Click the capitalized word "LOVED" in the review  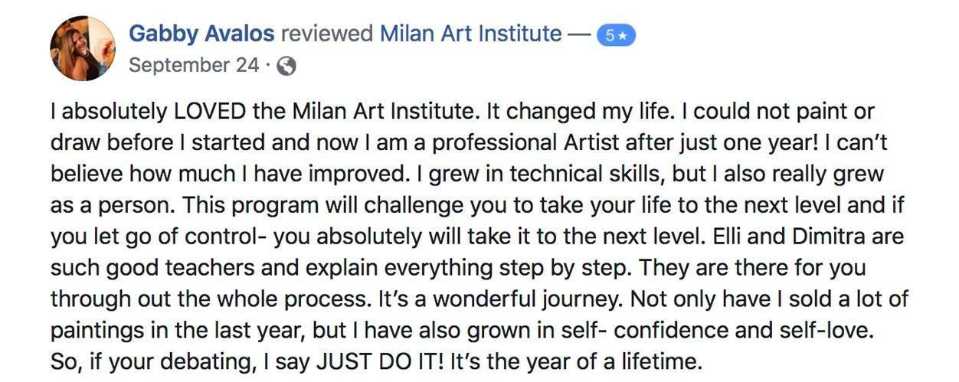click(x=210, y=112)
